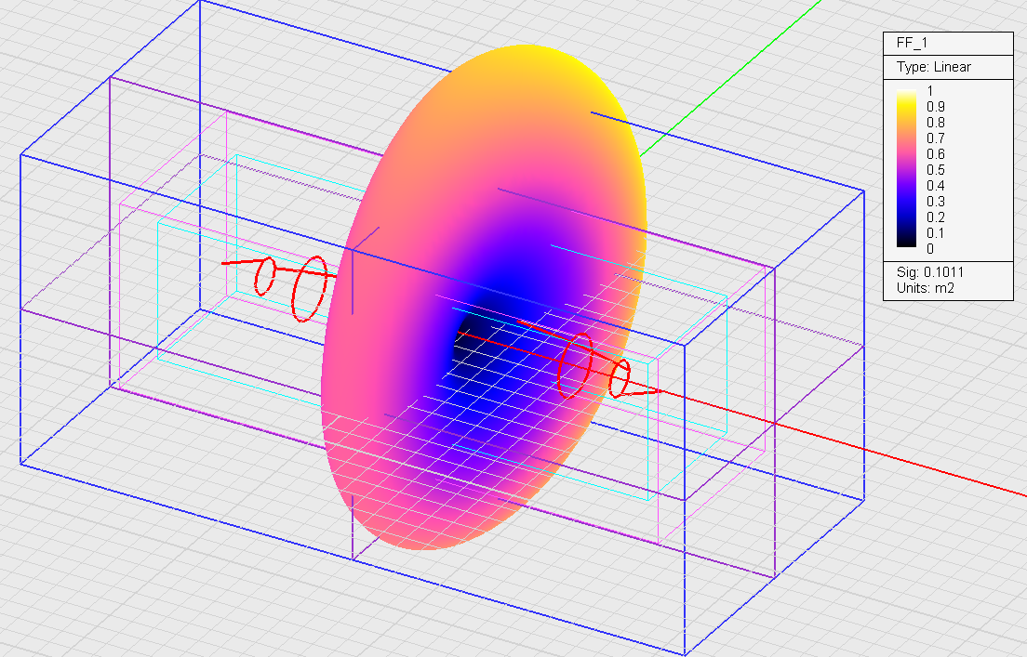Click the FF_1 legend title
This screenshot has height=657, width=1027.
point(912,43)
